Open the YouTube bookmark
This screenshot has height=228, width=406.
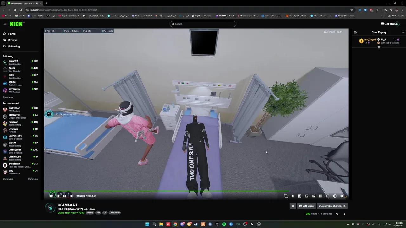(7, 16)
